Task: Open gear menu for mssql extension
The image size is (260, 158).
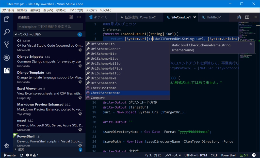Action: (x=80, y=130)
